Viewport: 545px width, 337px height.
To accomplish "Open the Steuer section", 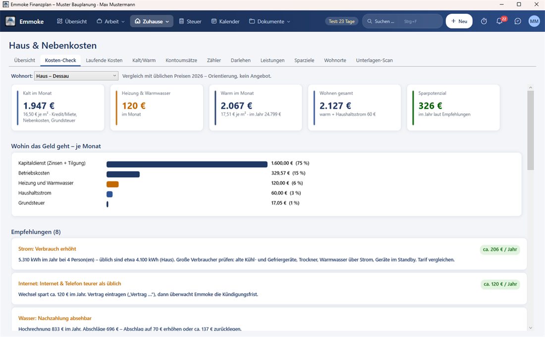I will pos(190,21).
